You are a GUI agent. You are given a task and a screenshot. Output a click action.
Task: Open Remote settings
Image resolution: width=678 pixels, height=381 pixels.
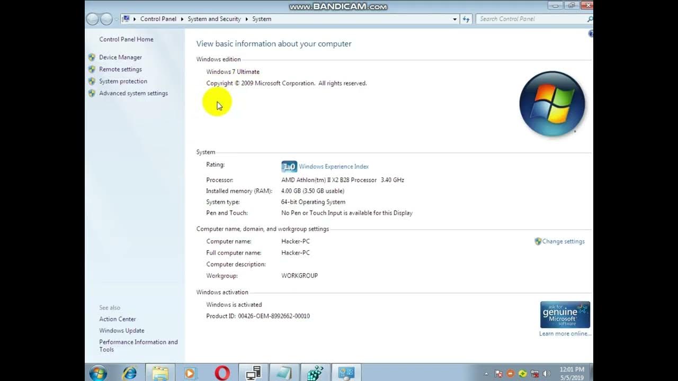point(120,69)
